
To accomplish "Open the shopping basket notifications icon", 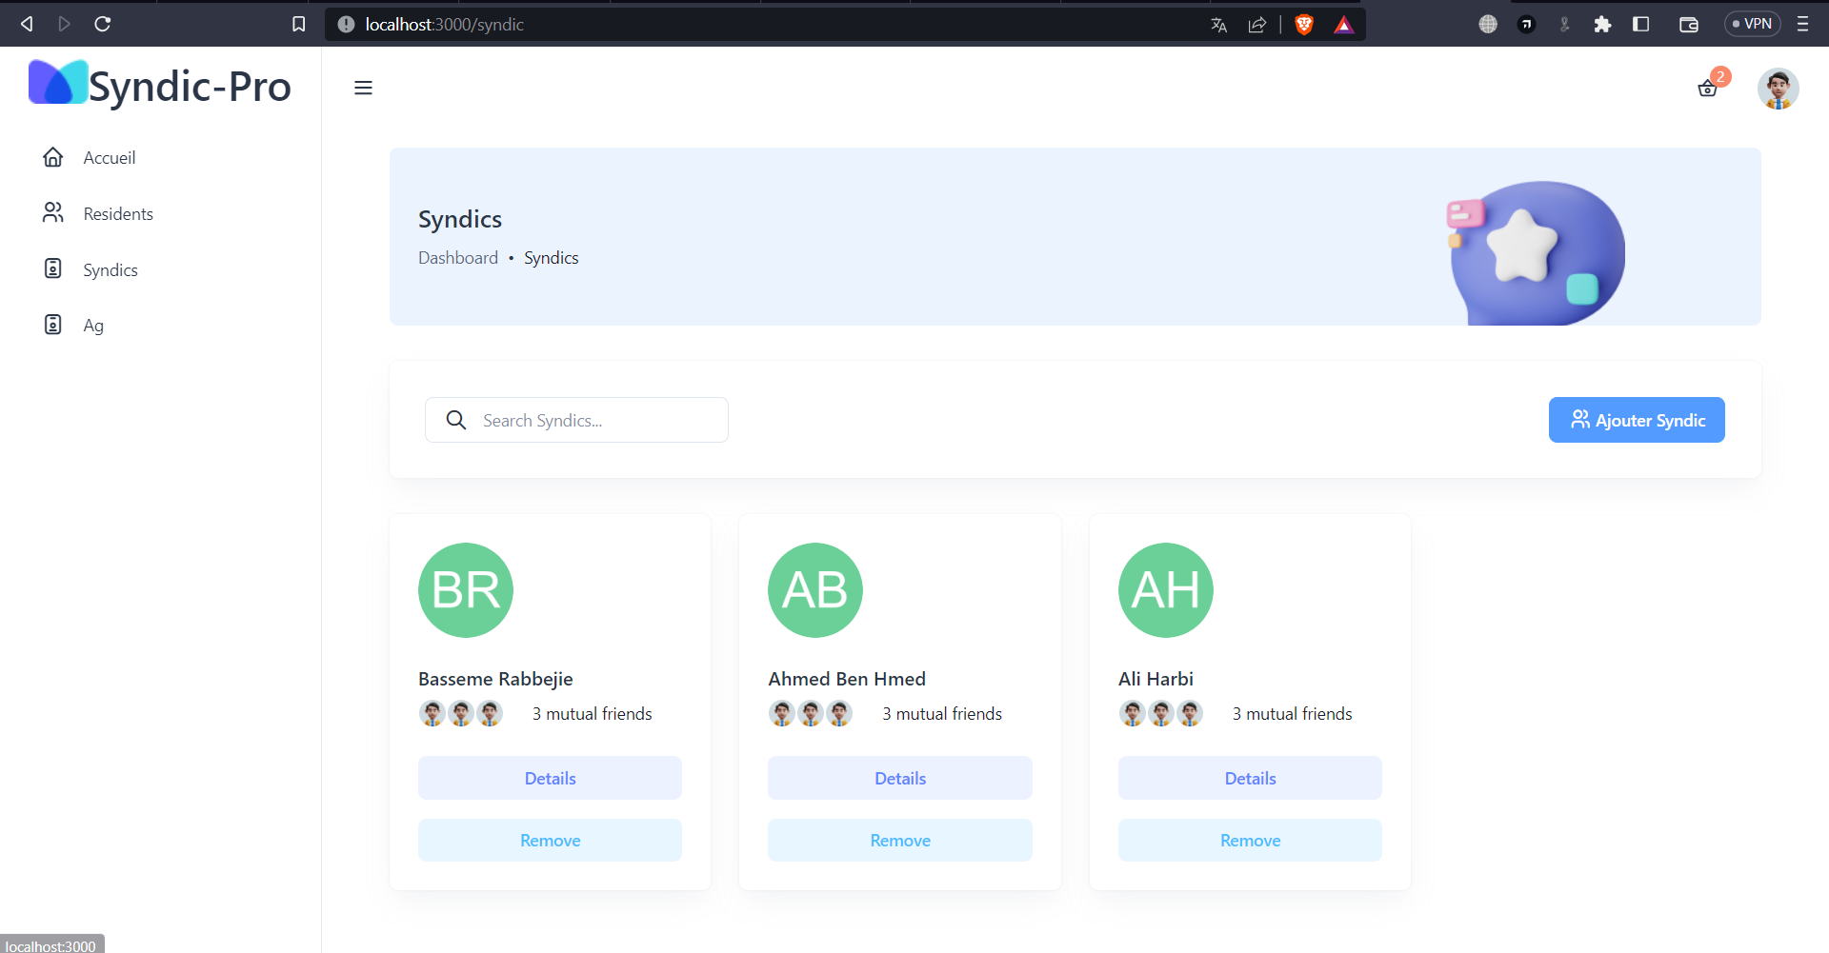I will [1707, 89].
